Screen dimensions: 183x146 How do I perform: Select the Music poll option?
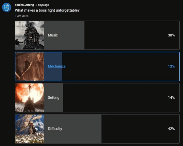click(97, 35)
